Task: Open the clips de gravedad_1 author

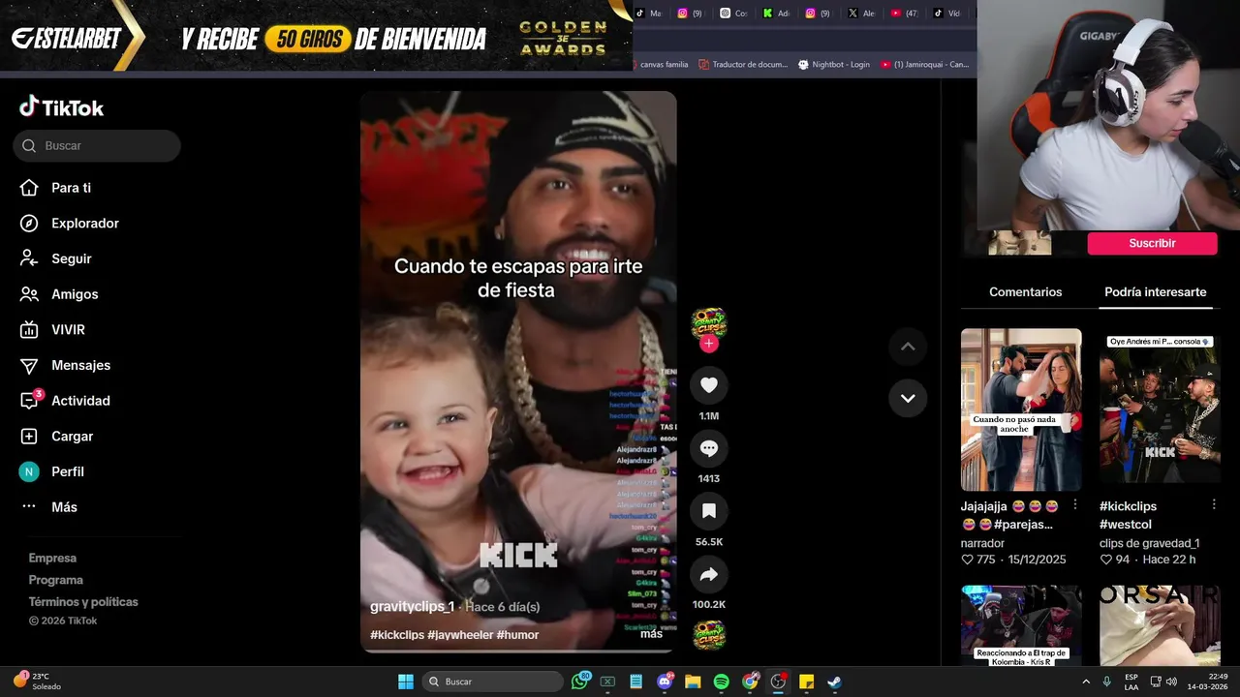Action: (1149, 543)
